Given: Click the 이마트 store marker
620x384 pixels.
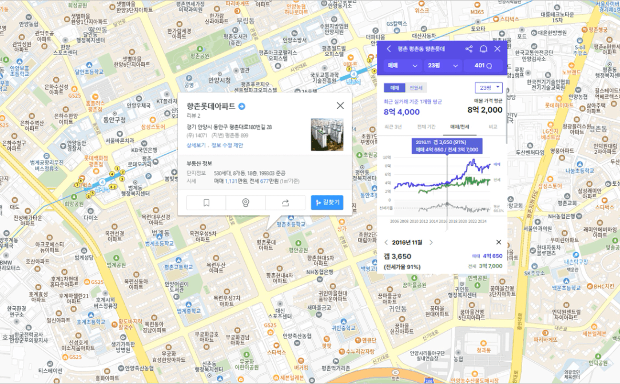Looking at the screenshot, I should [x=351, y=58].
